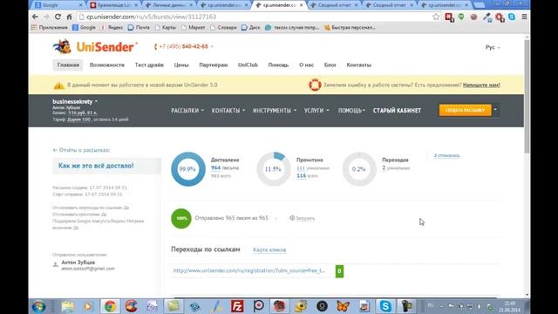This screenshot has width=558, height=314.
Task: Click the 964 delivered letters count
Action: click(215, 167)
